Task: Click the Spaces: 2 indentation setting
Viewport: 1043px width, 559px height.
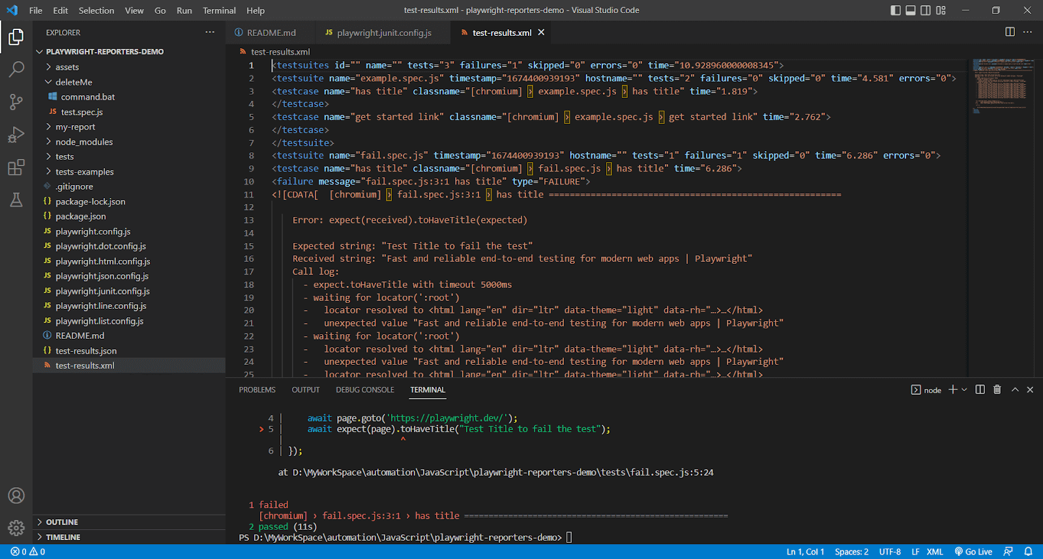Action: pos(851,552)
